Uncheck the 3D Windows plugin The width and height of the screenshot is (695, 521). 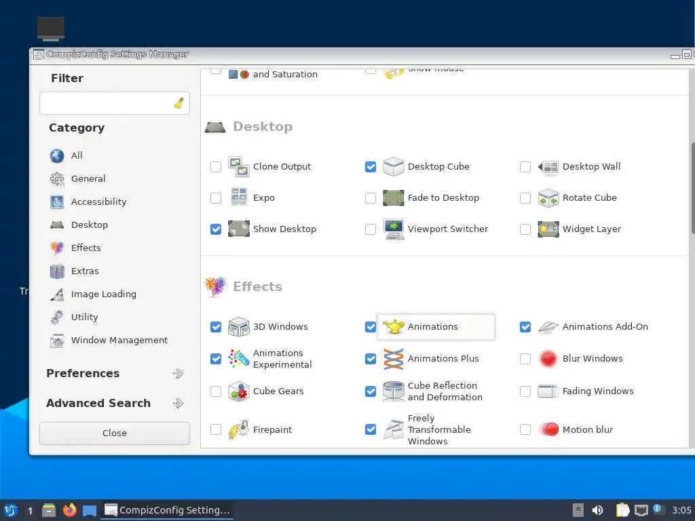click(216, 327)
